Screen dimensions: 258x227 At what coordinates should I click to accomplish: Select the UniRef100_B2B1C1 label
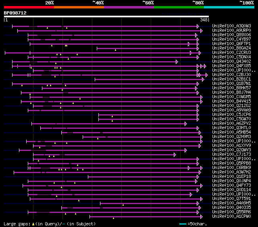(231, 79)
